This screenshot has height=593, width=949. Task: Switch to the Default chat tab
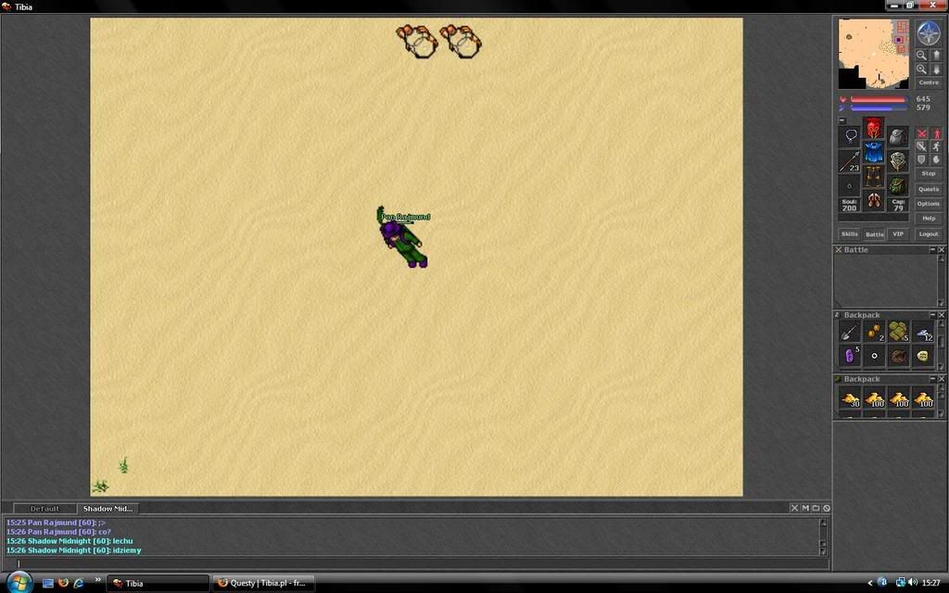pyautogui.click(x=45, y=509)
